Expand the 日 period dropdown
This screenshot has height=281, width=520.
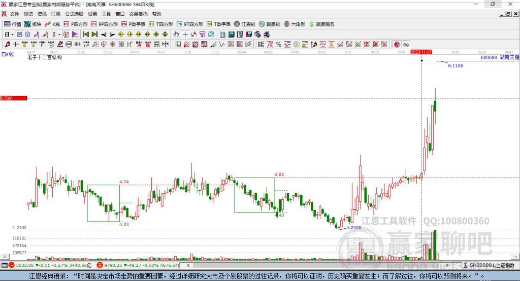pyautogui.click(x=12, y=34)
